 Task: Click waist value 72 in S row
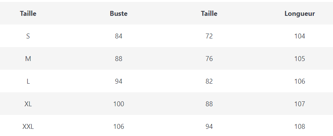(x=209, y=36)
